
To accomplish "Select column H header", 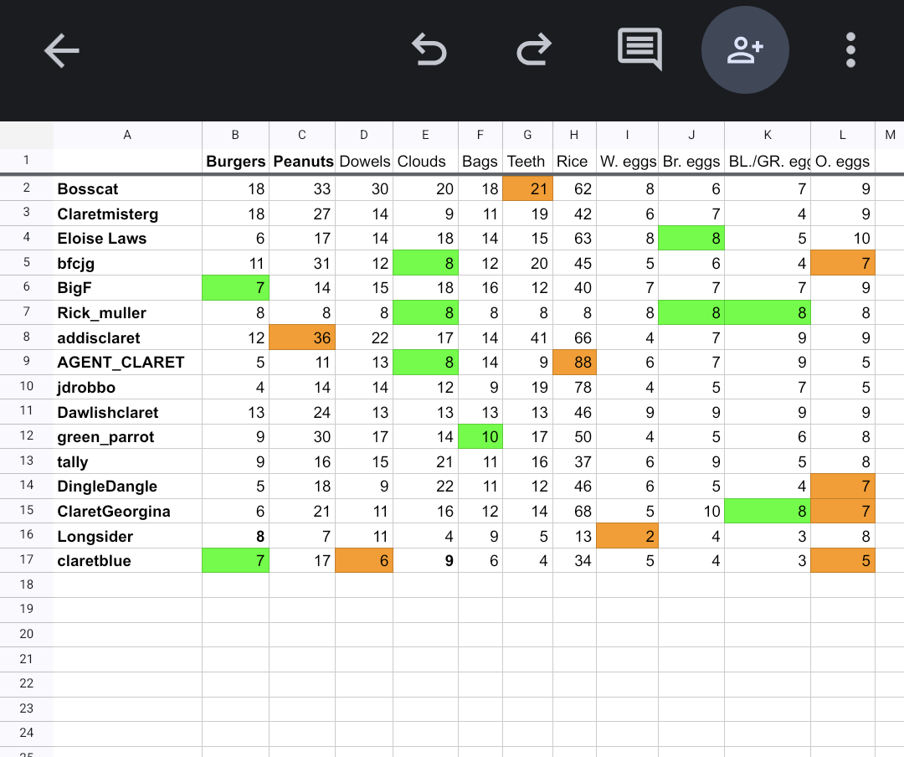I will pos(574,135).
